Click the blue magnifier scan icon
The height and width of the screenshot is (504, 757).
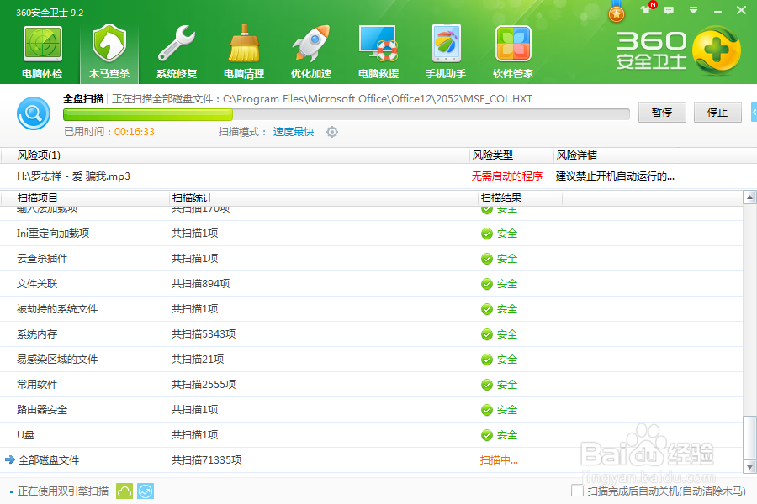(34, 113)
